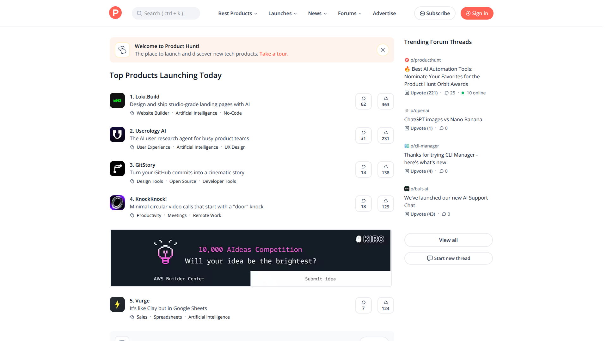Click the Vurge lightning bolt thumbnail
Screen dimensions: 607x341
[117, 304]
